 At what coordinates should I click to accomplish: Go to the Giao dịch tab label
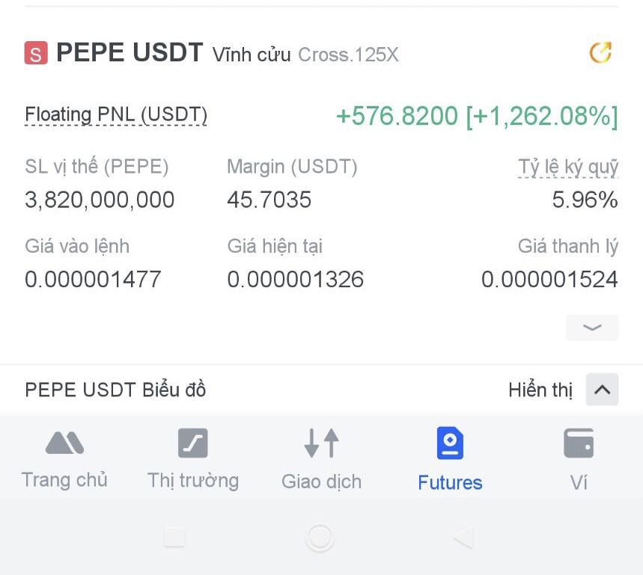tap(321, 482)
